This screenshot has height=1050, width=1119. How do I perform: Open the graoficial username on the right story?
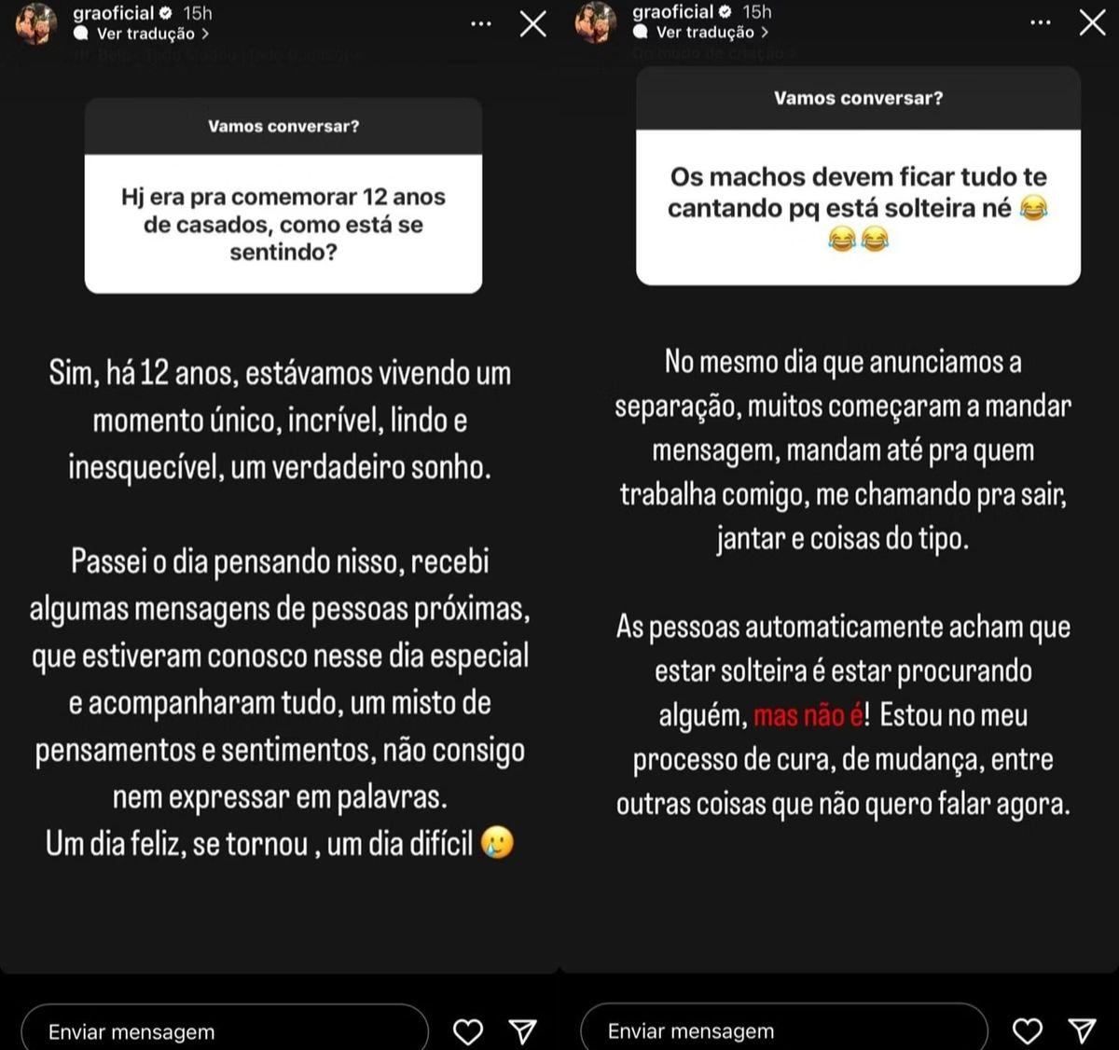[x=672, y=12]
